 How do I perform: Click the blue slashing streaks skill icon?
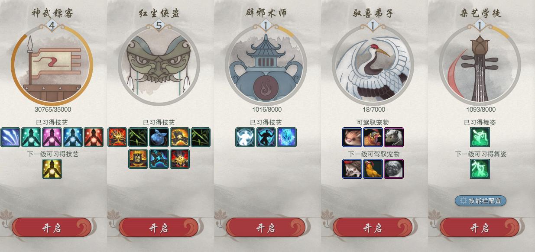tap(10, 137)
